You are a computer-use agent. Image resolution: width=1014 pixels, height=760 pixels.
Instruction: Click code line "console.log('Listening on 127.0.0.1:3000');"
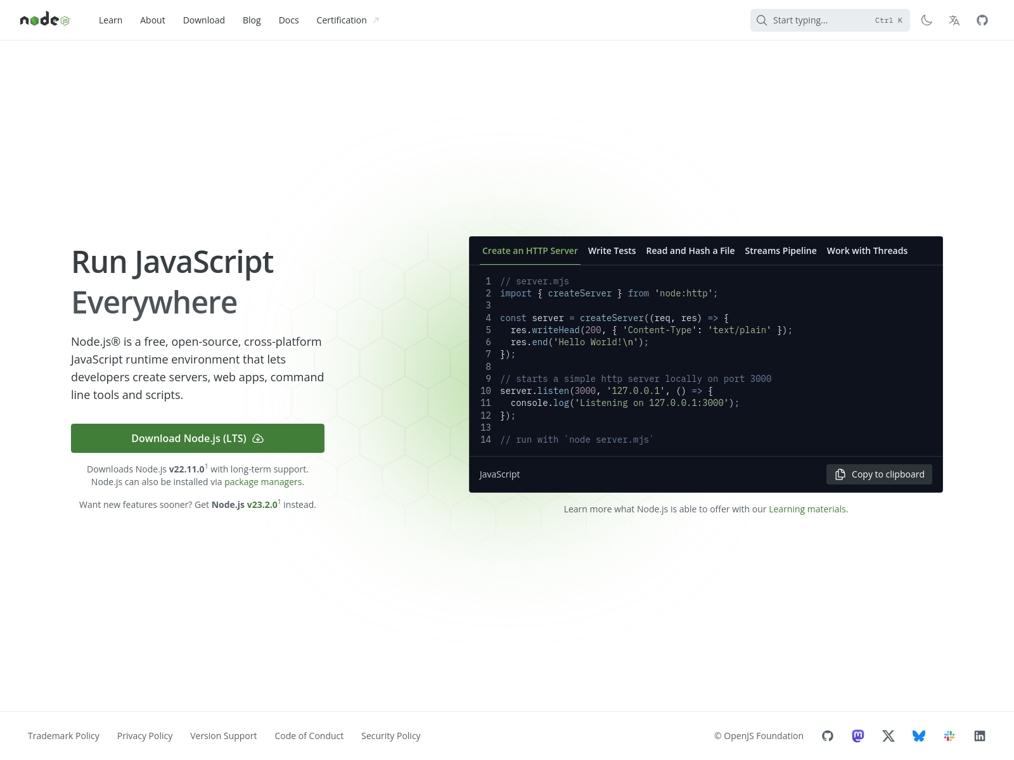click(x=625, y=403)
